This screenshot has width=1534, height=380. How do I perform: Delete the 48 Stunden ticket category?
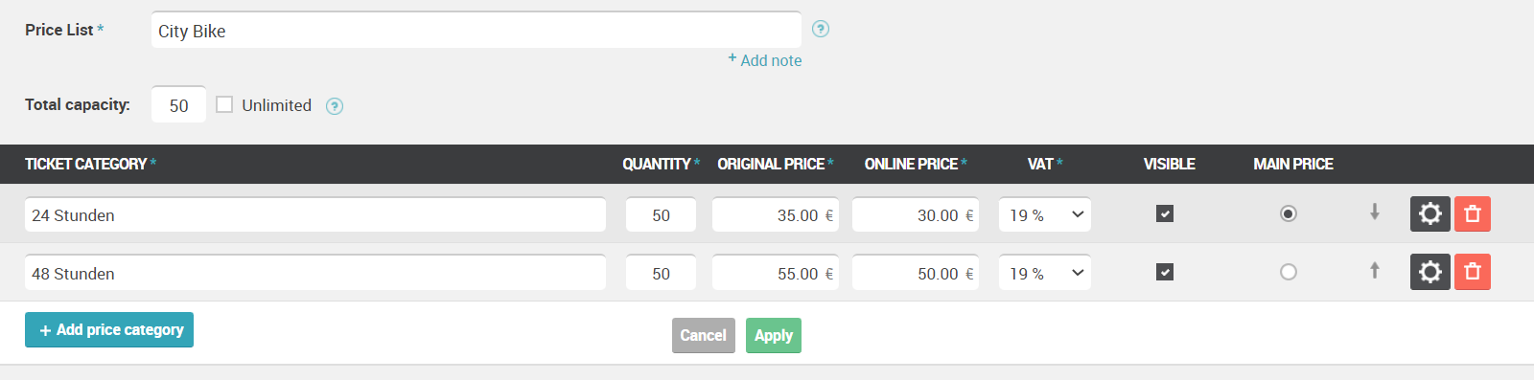coord(1473,272)
